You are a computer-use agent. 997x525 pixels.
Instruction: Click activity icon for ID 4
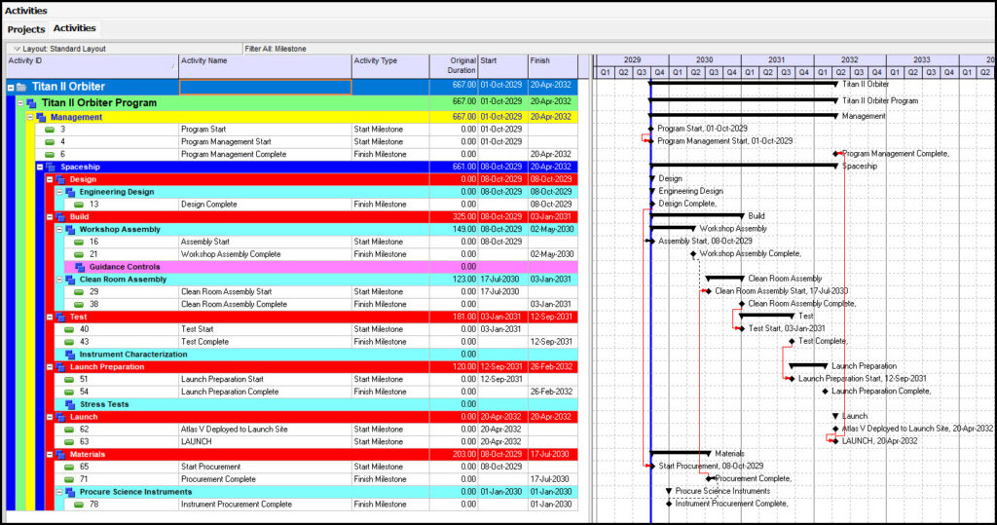[x=50, y=142]
